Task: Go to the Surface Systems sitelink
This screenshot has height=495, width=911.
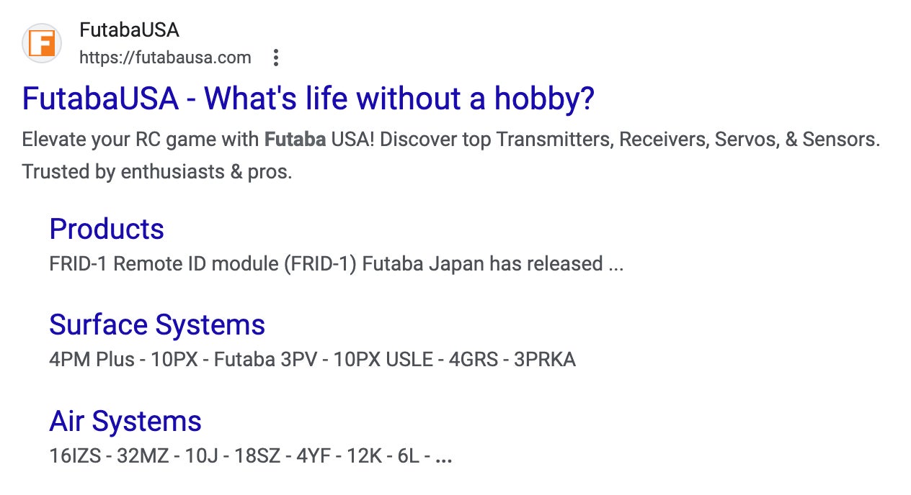Action: tap(157, 324)
